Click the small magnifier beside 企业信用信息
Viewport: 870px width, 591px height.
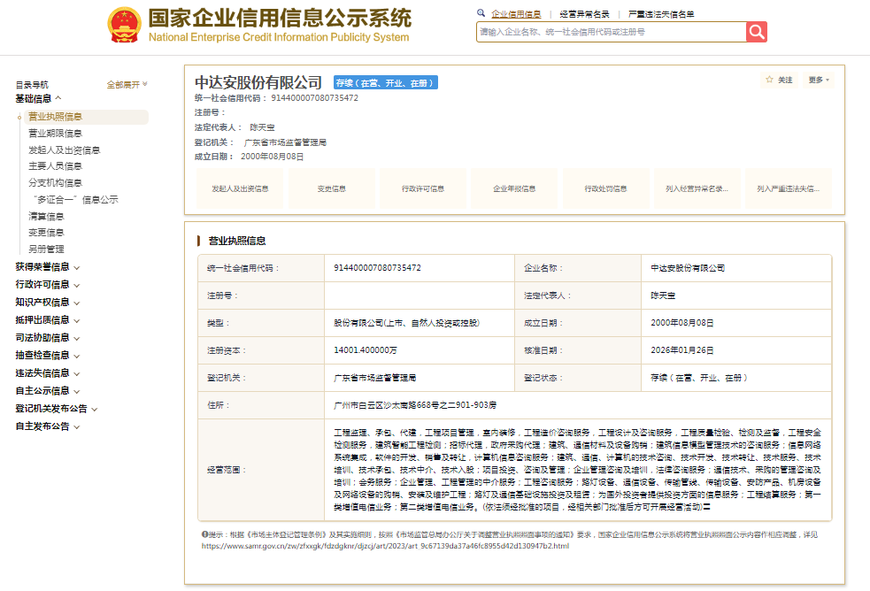coord(481,13)
